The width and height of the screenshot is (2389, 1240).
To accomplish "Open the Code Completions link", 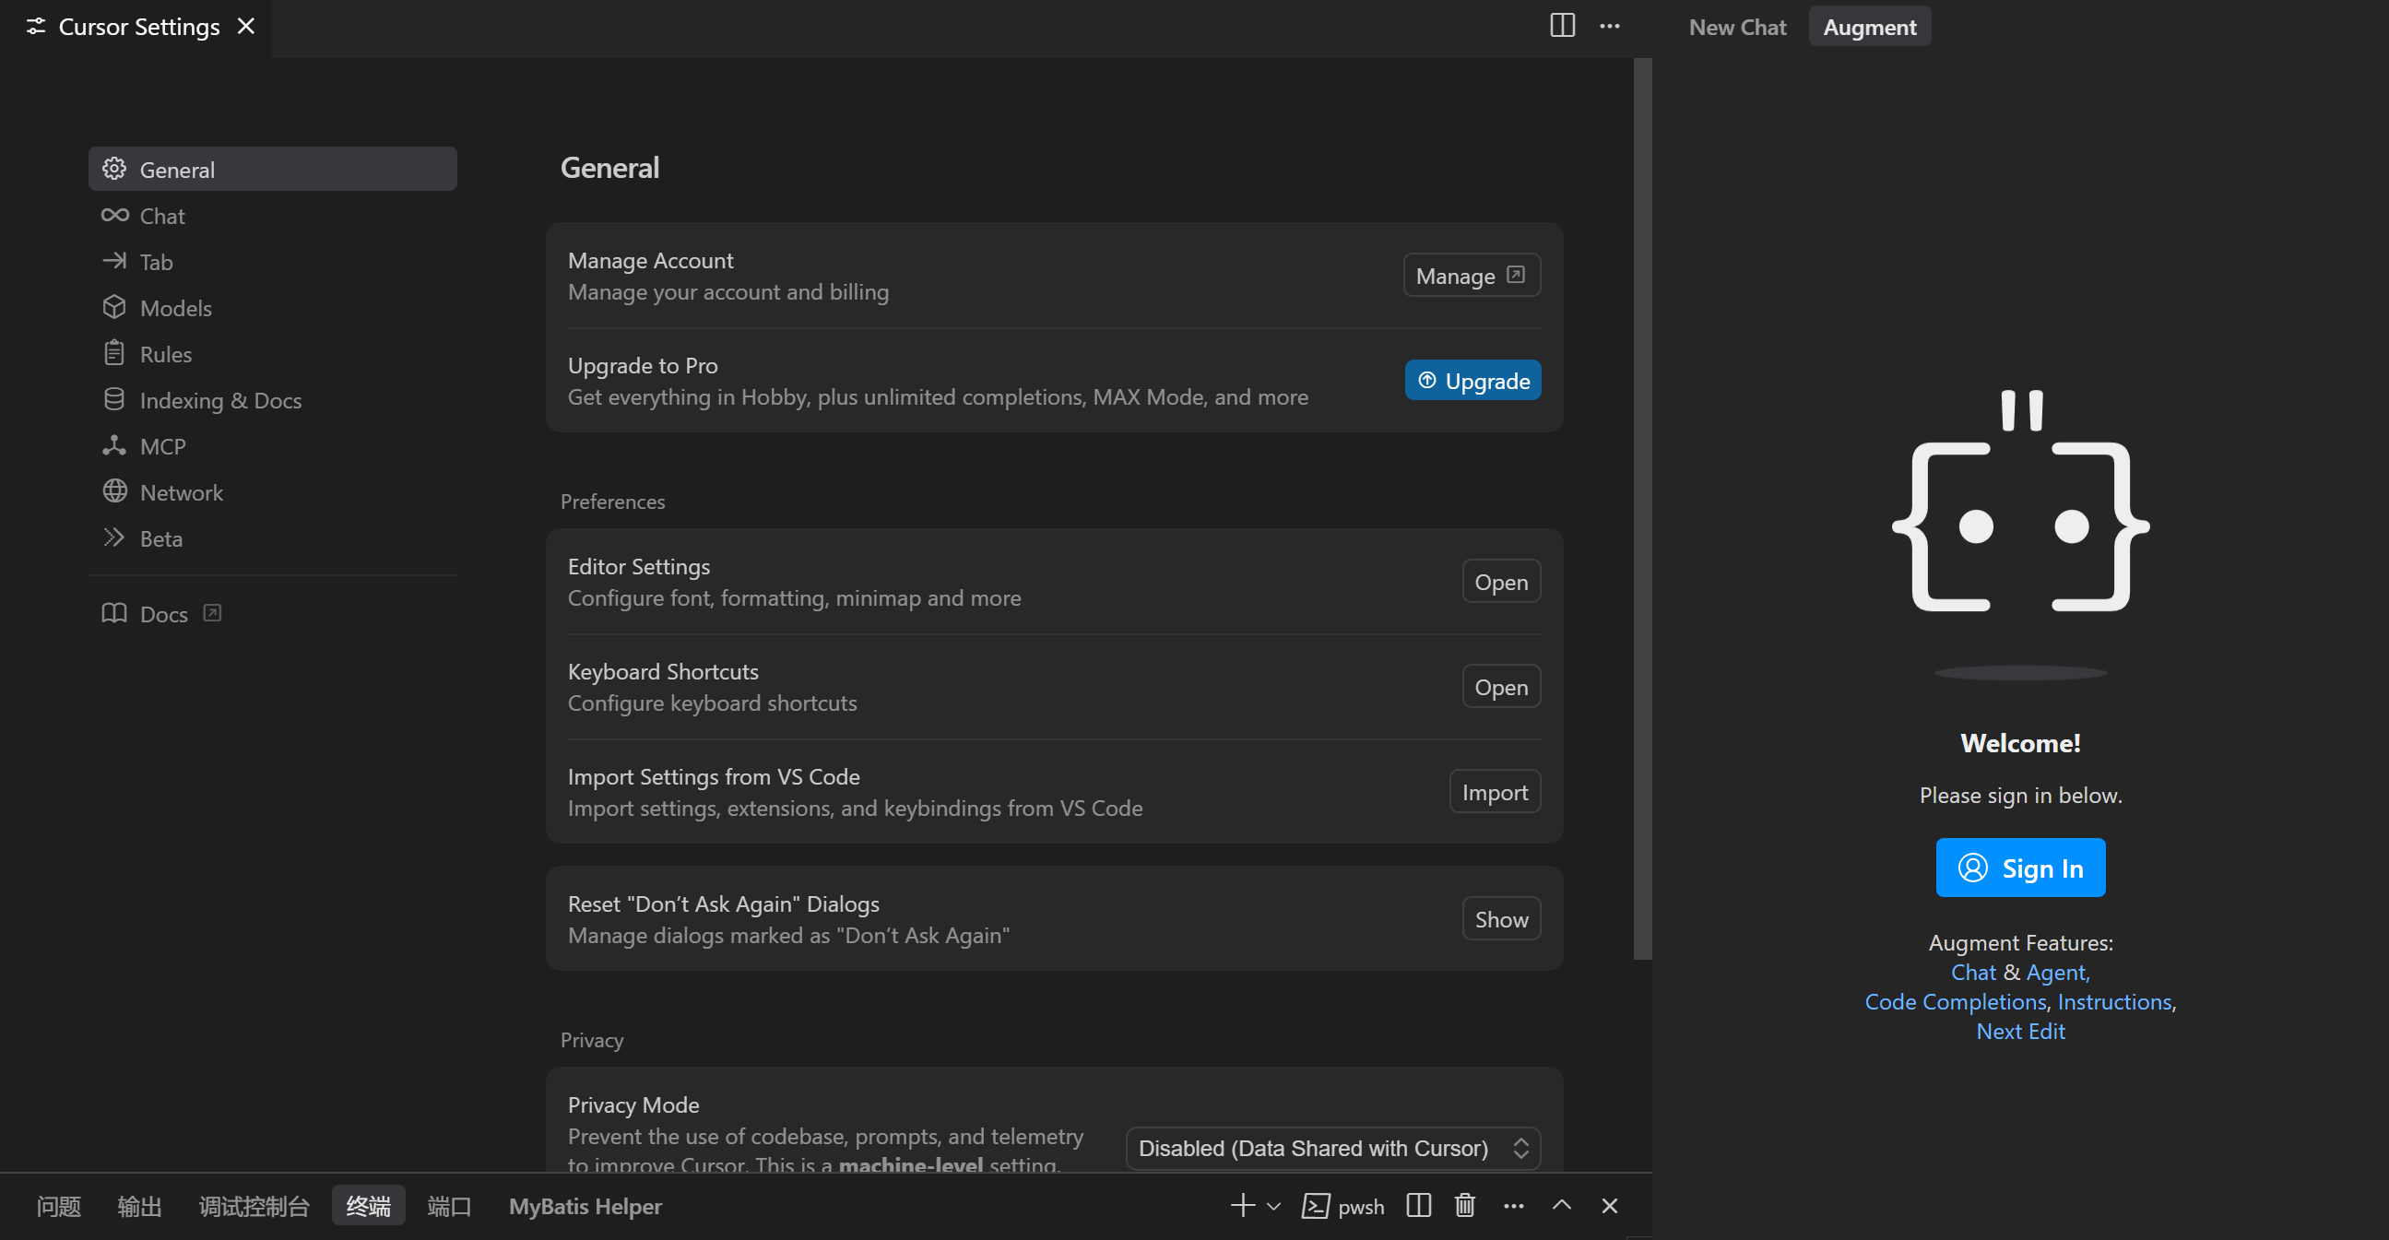I will (1955, 1001).
